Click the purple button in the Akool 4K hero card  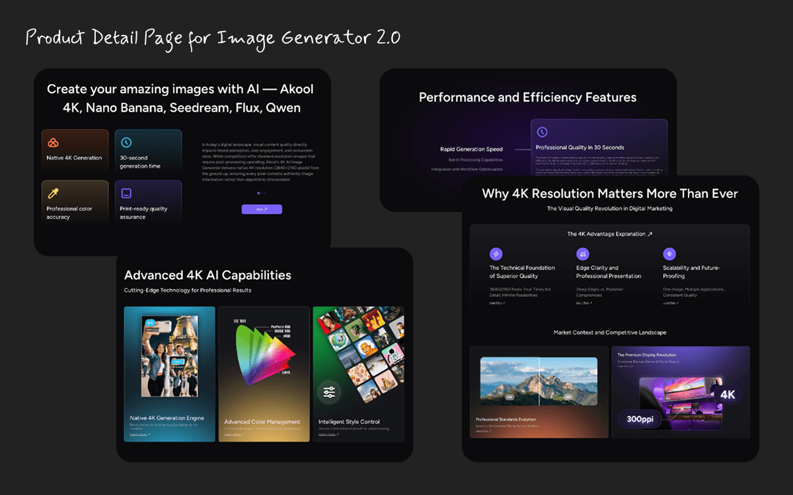point(262,209)
